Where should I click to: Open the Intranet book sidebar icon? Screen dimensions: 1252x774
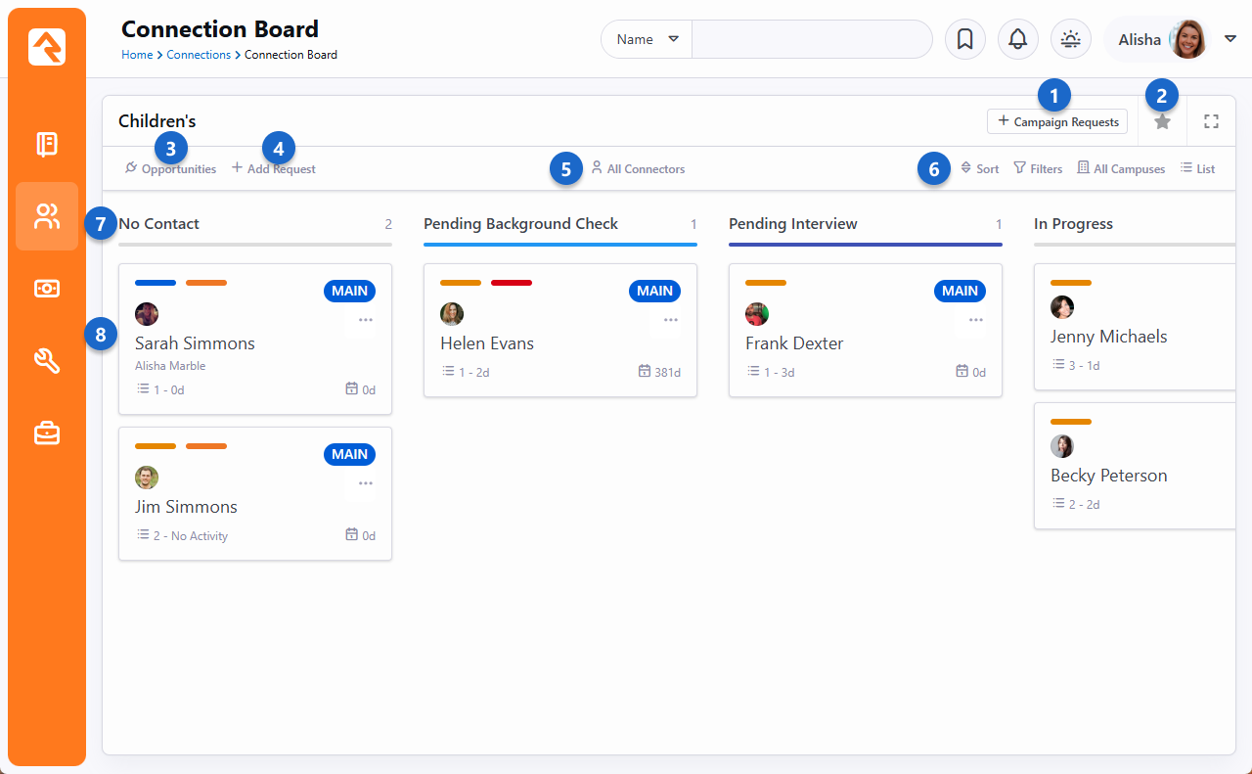tap(47, 145)
